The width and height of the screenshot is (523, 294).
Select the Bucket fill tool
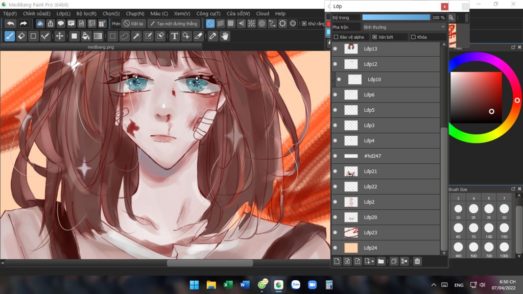pyautogui.click(x=86, y=36)
